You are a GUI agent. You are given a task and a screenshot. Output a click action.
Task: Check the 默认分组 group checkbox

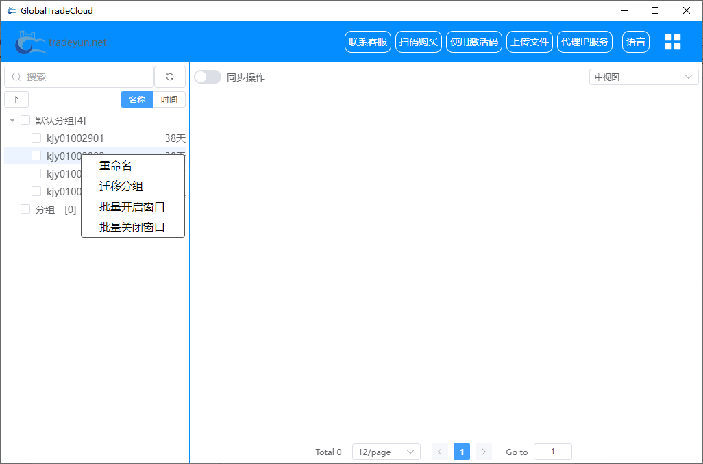(25, 120)
